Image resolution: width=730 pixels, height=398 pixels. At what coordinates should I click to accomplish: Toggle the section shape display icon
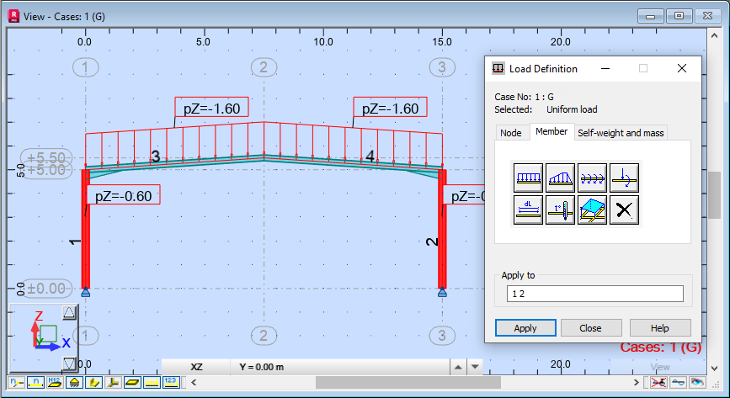point(94,383)
